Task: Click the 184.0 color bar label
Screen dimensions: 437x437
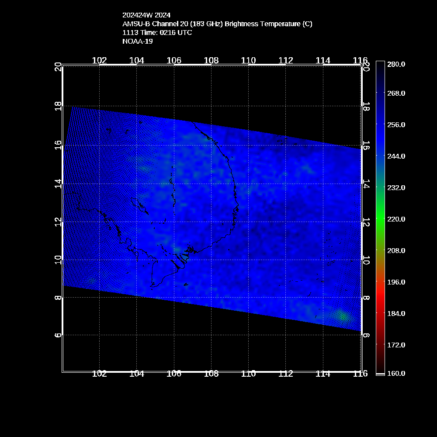Action: [x=396, y=313]
